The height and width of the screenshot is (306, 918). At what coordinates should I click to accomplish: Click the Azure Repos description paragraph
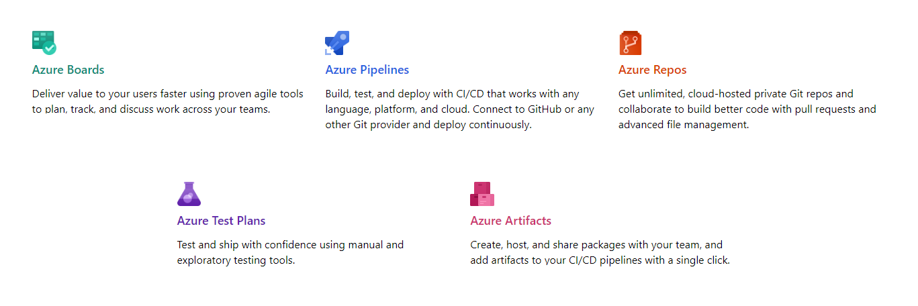747,109
